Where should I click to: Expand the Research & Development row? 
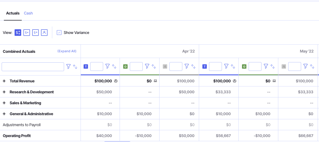click(x=4, y=92)
